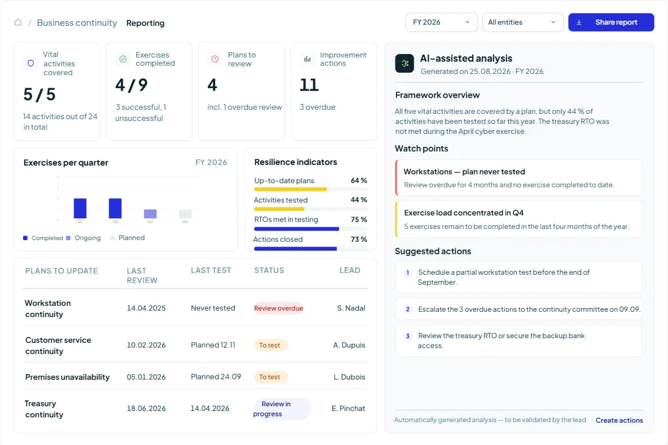Click the Activities tested progress bar
Image resolution: width=668 pixels, height=445 pixels.
pyautogui.click(x=310, y=209)
